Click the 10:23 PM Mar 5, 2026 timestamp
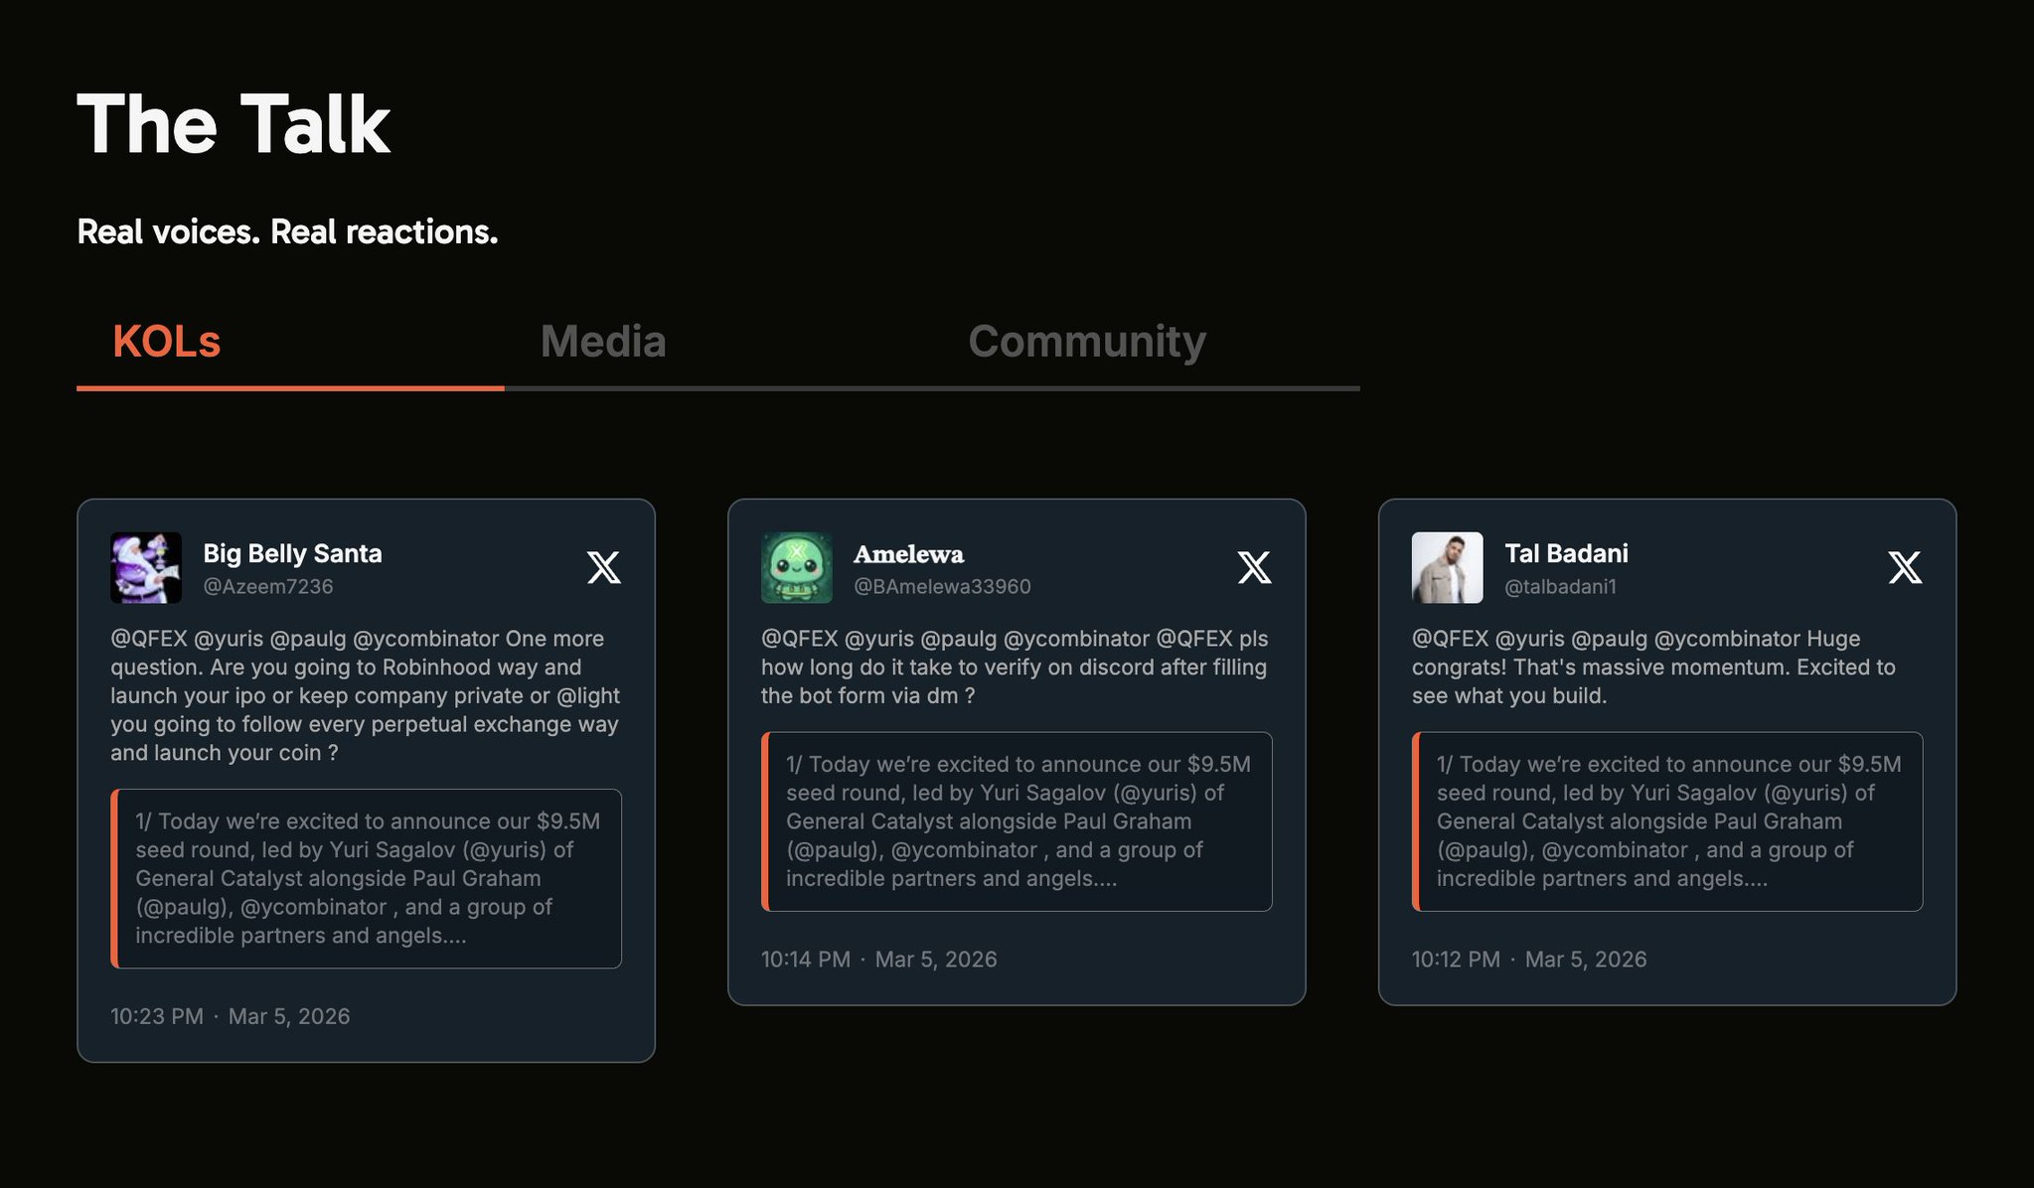The image size is (2034, 1188). point(231,1016)
